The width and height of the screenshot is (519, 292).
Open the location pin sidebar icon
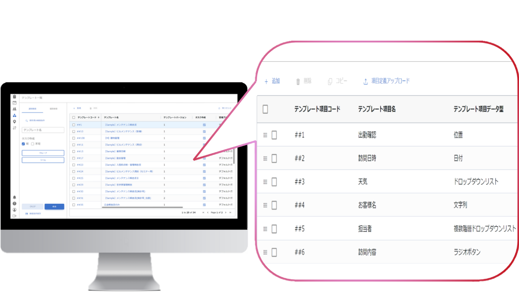point(14,122)
